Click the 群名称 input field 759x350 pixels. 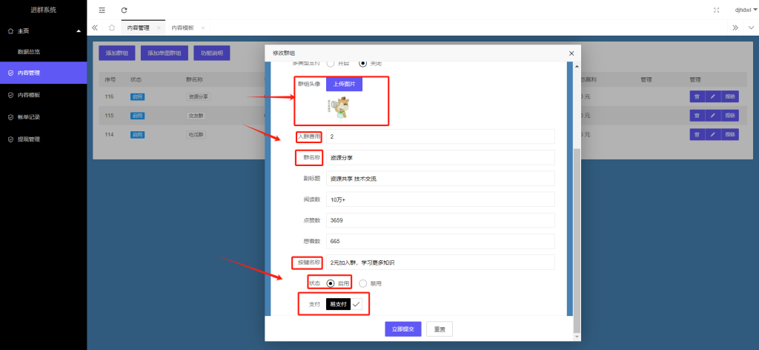pos(440,157)
